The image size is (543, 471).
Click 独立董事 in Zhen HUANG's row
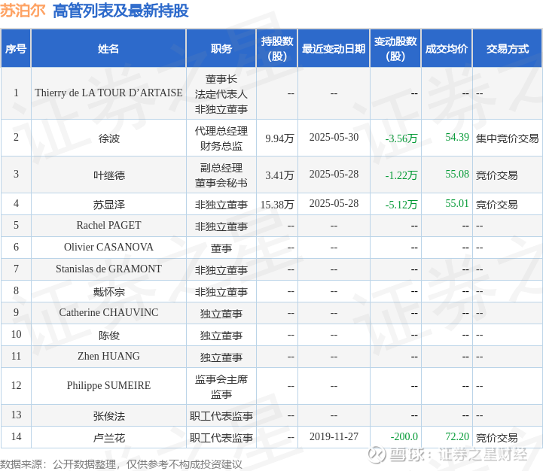[221, 357]
